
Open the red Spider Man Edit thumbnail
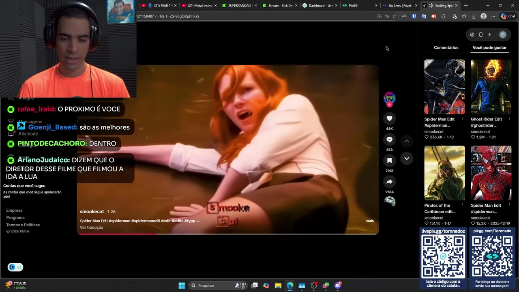491,173
